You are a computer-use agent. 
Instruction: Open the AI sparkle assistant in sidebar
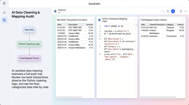coord(4,13)
